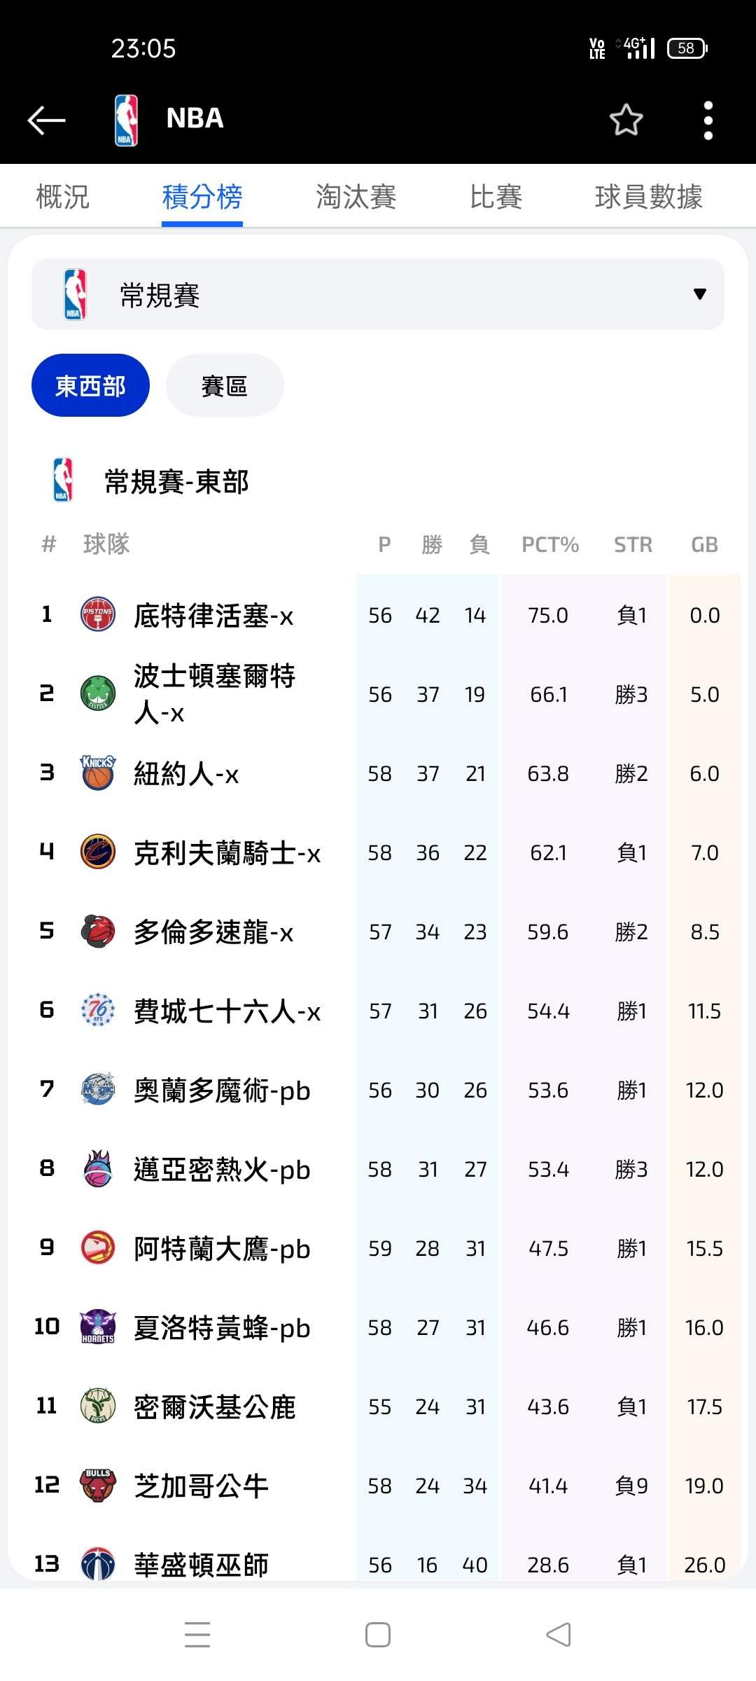Open the three-dot overflow menu
Image resolution: width=756 pixels, height=1681 pixels.
708,120
